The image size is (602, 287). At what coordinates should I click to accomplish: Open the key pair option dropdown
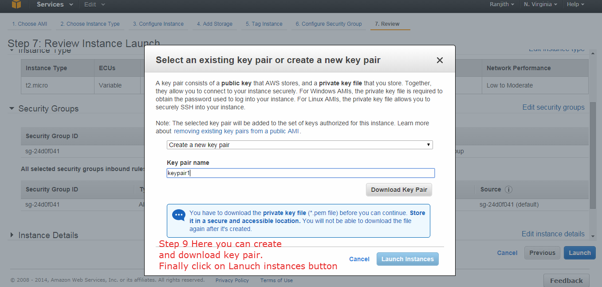[300, 145]
